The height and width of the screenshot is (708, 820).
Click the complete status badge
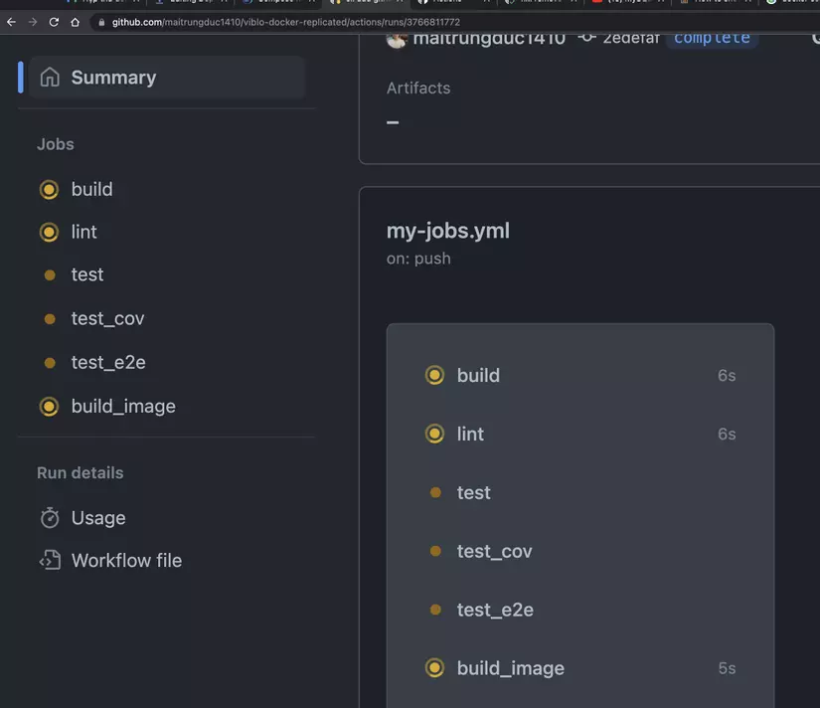712,37
